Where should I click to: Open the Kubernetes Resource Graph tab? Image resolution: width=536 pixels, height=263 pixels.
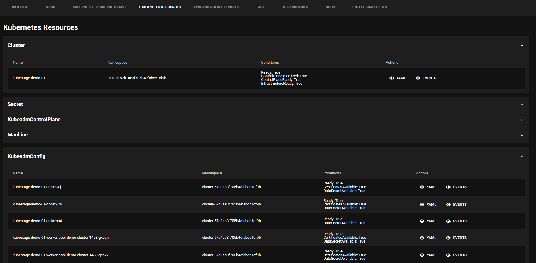tap(99, 7)
